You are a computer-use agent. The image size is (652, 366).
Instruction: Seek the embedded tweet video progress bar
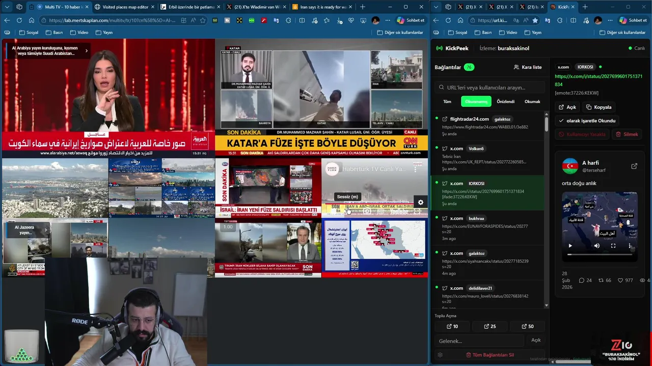point(600,254)
